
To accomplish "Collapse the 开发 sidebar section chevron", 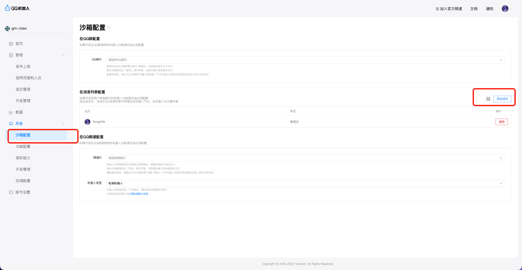I will click(x=63, y=124).
